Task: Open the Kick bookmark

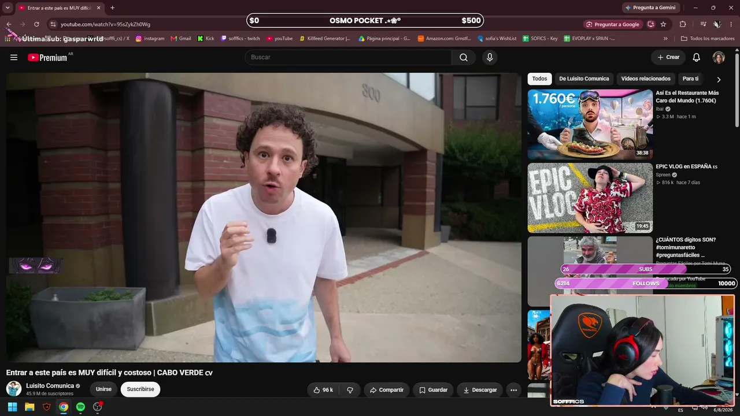Action: (206, 39)
